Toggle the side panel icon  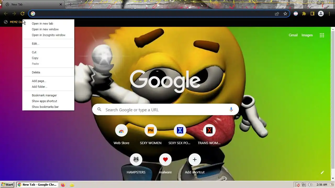tap(312, 14)
